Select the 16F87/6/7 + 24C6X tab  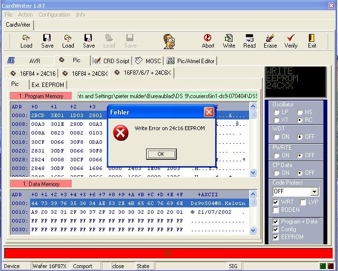(x=142, y=73)
